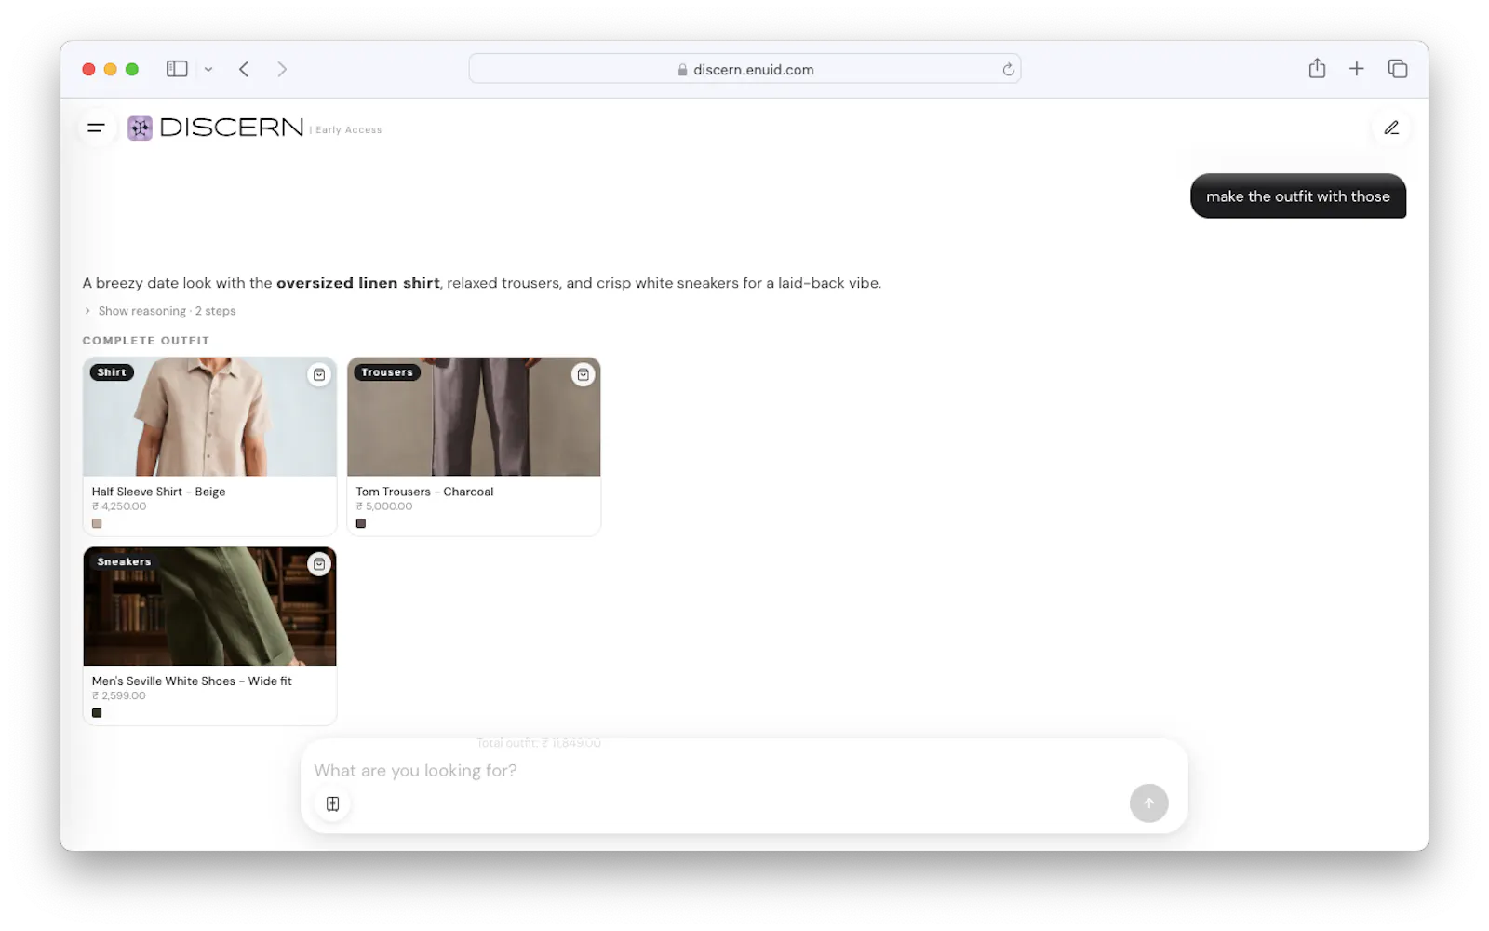This screenshot has width=1489, height=931.
Task: Click the bold 'oversized linen shirt' text
Action: [357, 283]
